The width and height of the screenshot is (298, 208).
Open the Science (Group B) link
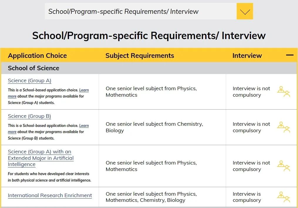click(x=29, y=116)
